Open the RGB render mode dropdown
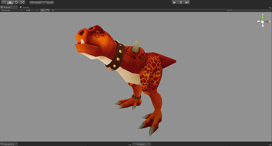This screenshot has height=146, width=272. (x=32, y=10)
